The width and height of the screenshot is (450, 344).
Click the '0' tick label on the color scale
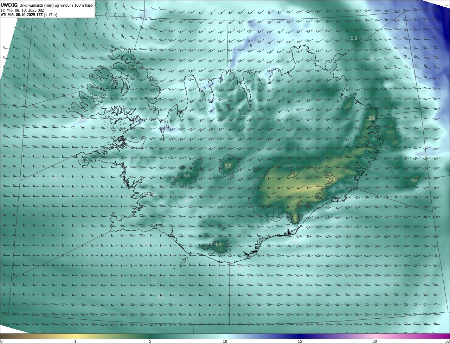point(1,341)
